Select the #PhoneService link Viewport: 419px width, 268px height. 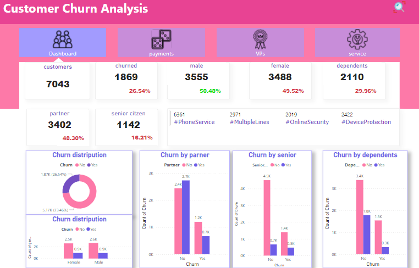194,122
